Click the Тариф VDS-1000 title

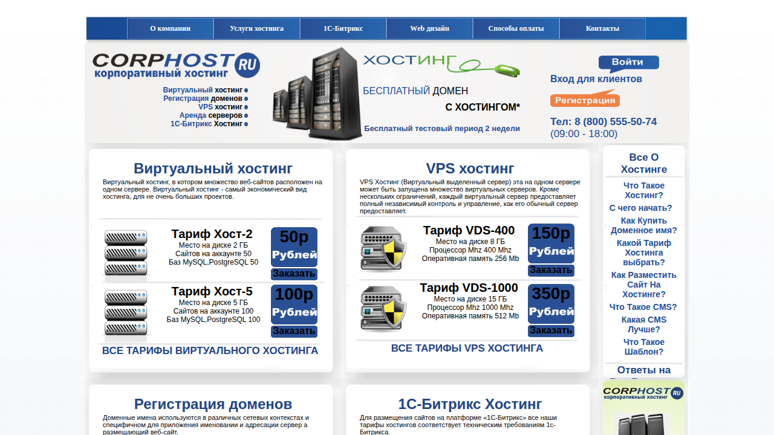click(469, 288)
